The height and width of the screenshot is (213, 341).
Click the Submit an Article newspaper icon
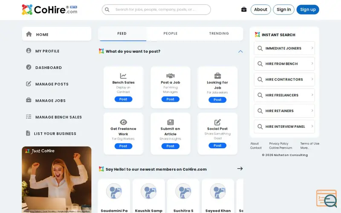170,122
